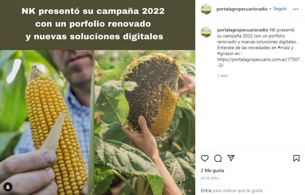The width and height of the screenshot is (305, 195).
Task: Open bold portalagropecuarioradio name in caption
Action: click(x=242, y=30)
